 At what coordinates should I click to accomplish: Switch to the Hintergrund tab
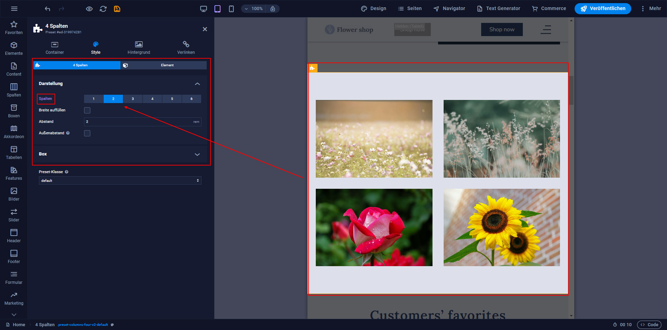tap(139, 48)
